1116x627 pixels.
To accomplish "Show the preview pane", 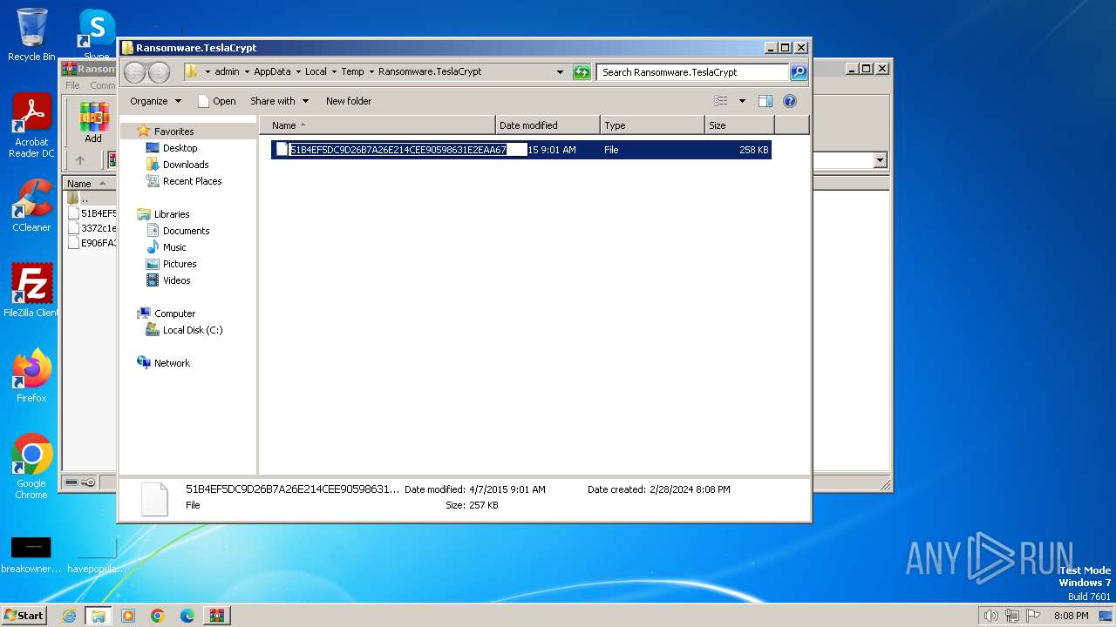I will 765,101.
